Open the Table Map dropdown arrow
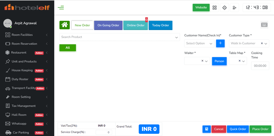The width and height of the screenshot is (274, 136). point(243,61)
